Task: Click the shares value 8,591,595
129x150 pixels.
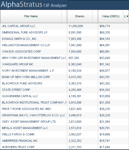Action: pyautogui.click(x=75, y=32)
